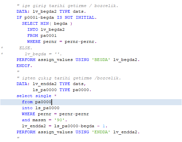Click the line 'DATA: lv_begda2 TYPE dats.'
This screenshot has height=142, width=182.
pos(51,12)
